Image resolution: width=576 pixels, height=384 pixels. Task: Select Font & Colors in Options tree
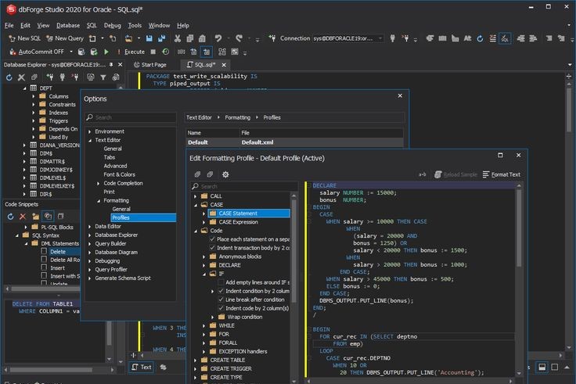(120, 174)
